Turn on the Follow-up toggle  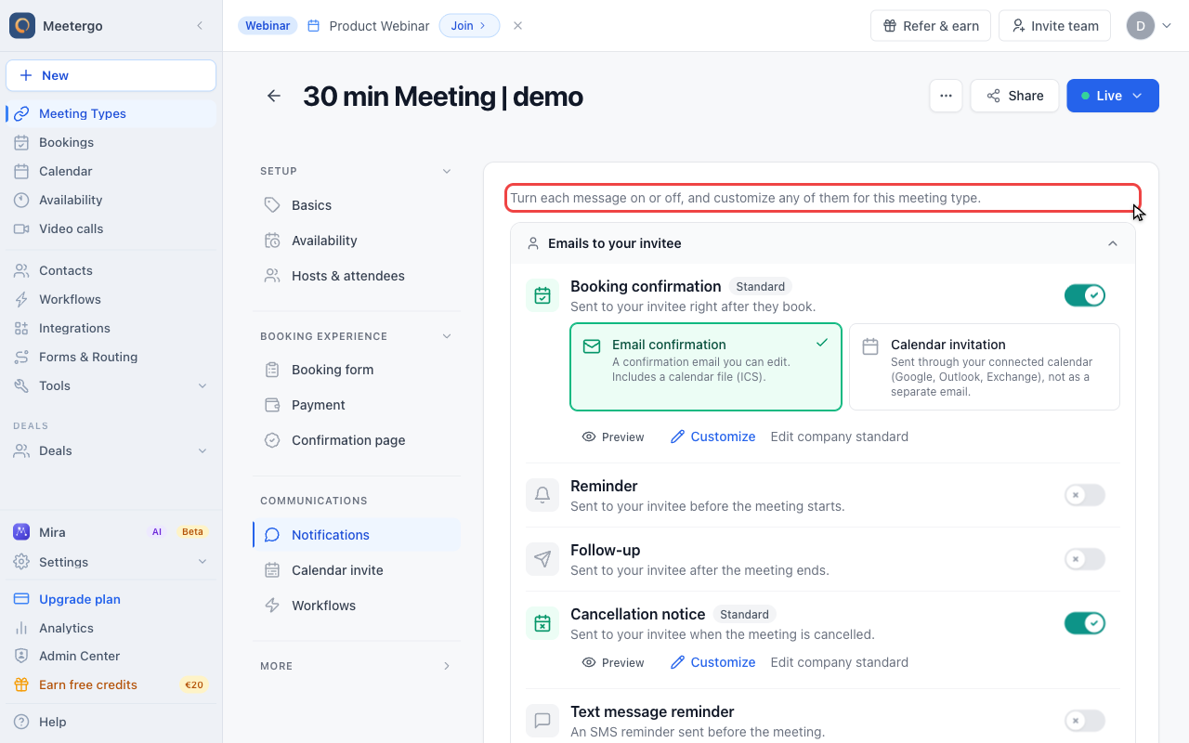[1085, 559]
